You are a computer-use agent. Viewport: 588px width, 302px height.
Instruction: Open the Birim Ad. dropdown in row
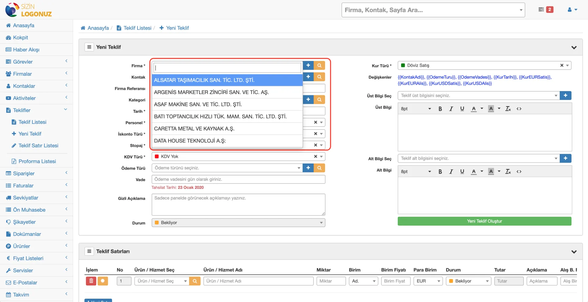(364, 281)
